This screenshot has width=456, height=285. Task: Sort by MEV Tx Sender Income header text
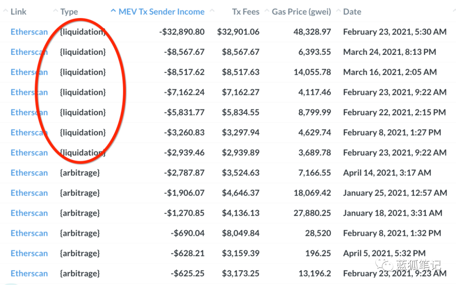pos(161,12)
